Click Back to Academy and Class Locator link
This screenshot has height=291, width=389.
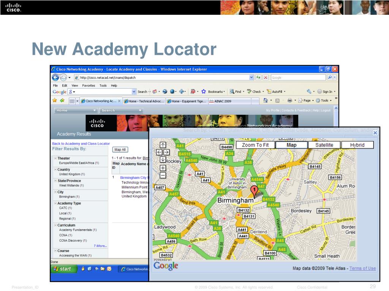(x=81, y=144)
